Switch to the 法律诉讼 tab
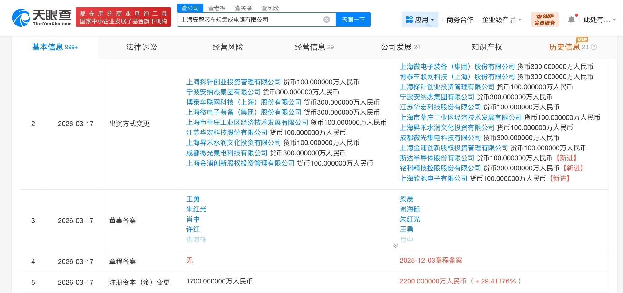623x293 pixels. coord(141,47)
